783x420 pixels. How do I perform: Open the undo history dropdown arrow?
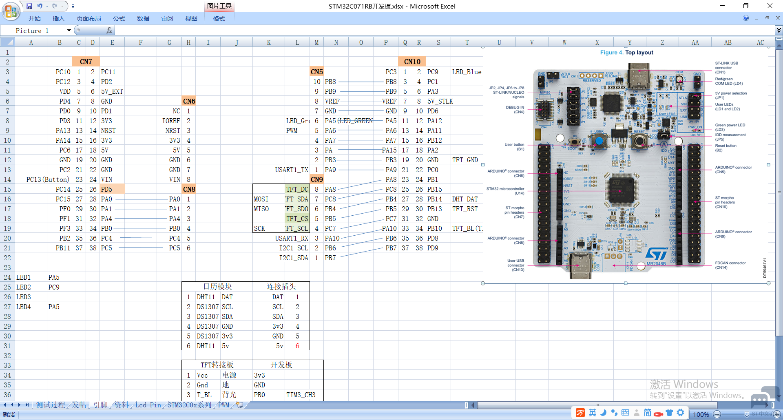(x=47, y=6)
